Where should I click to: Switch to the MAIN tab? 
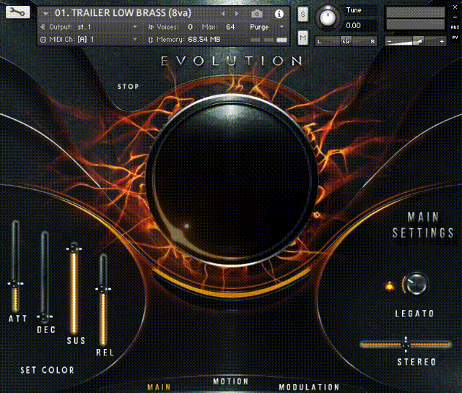click(x=159, y=387)
